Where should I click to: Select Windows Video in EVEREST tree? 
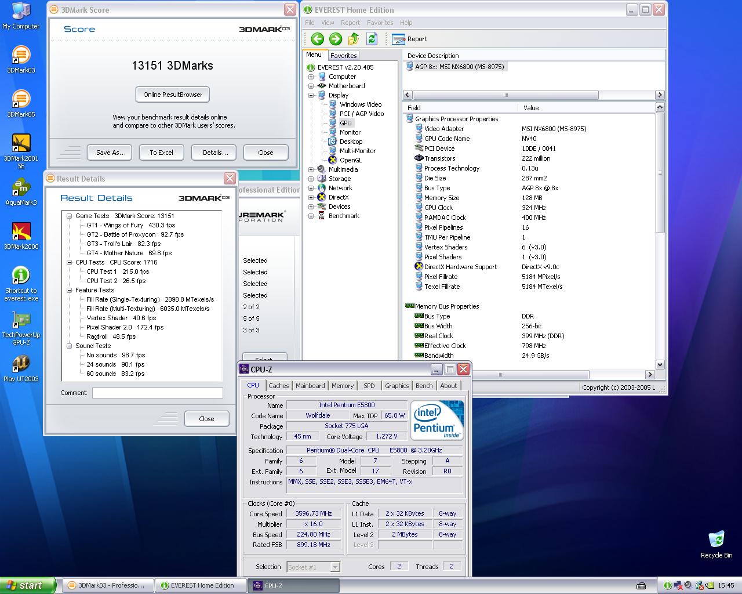coord(355,104)
